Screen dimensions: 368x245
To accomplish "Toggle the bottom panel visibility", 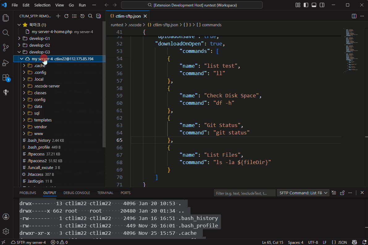I will coord(314,5).
